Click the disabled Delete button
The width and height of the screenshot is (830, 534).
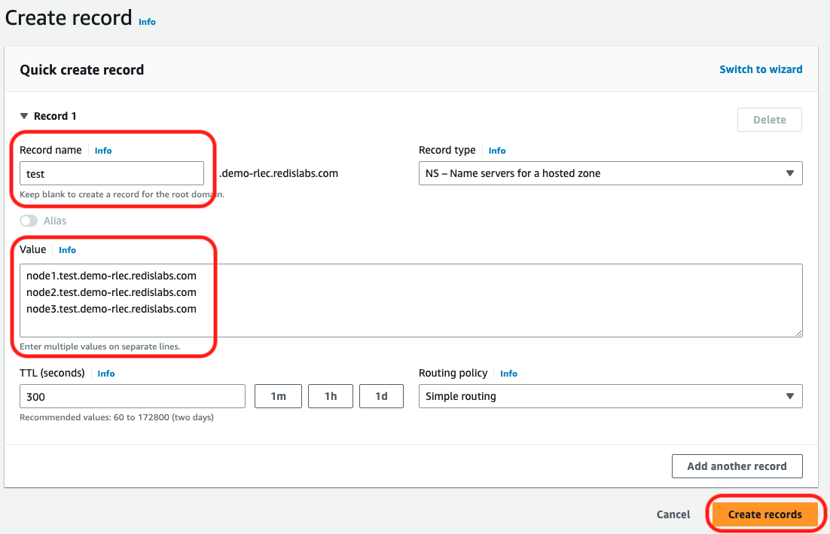pyautogui.click(x=769, y=120)
